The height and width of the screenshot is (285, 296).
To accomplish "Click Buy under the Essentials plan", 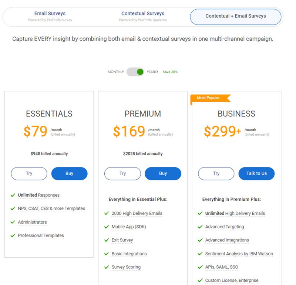I will (69, 174).
